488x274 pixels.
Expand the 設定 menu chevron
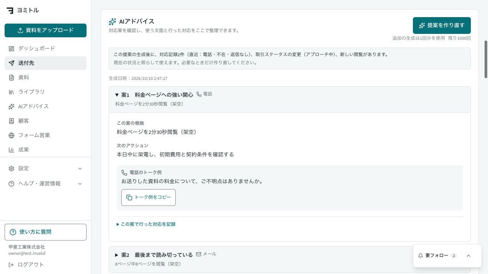click(80, 169)
